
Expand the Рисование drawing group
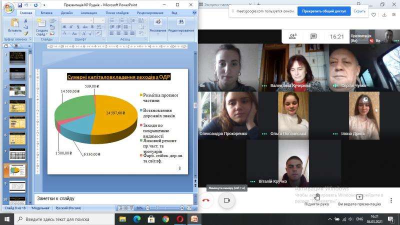(x=158, y=25)
